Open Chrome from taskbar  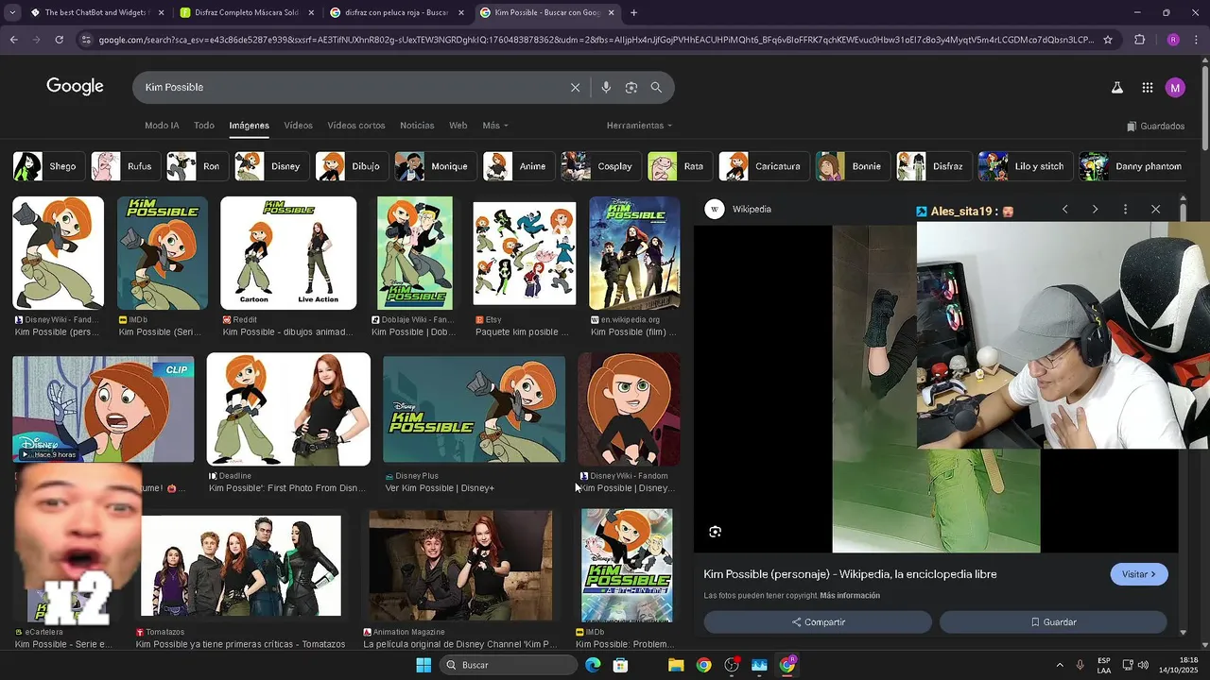[x=703, y=665]
